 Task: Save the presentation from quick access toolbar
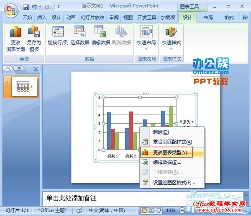coord(26,7)
